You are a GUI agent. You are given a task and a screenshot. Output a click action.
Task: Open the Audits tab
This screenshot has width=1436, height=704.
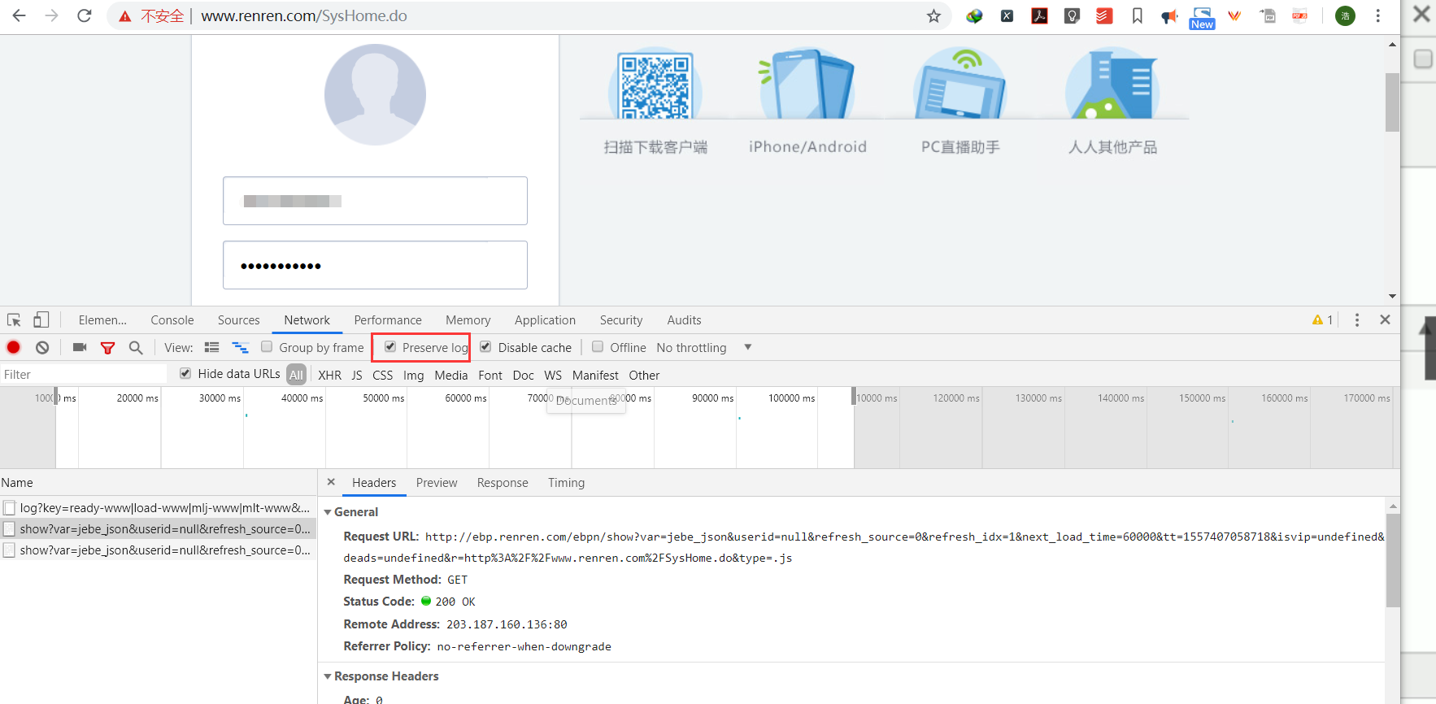tap(684, 320)
